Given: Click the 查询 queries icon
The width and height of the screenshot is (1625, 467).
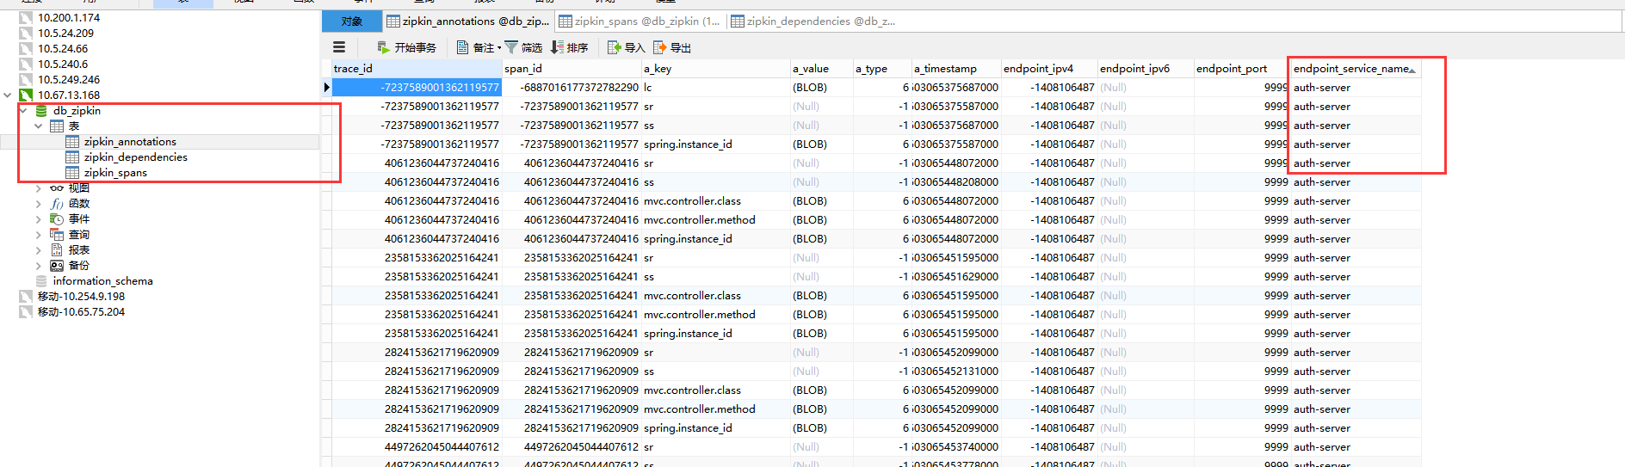Looking at the screenshot, I should [57, 234].
